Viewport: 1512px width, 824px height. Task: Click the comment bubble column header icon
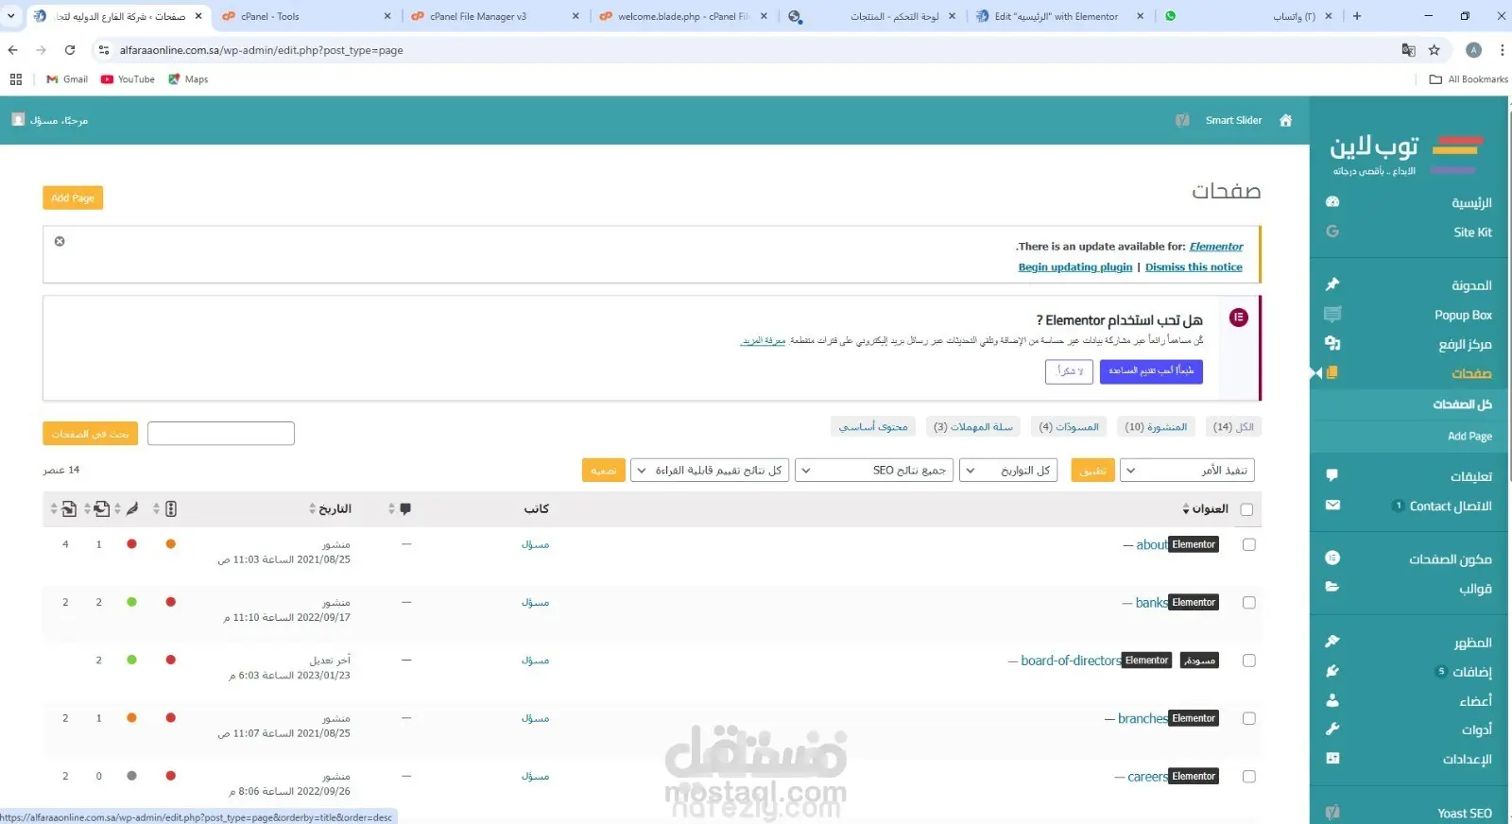tap(405, 509)
